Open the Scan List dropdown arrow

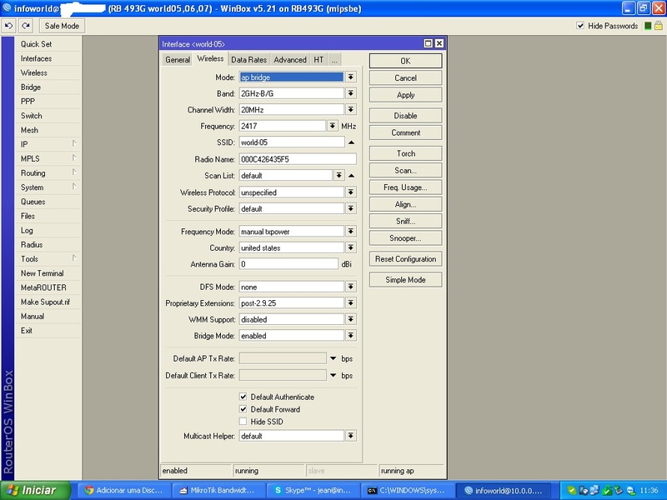339,175
